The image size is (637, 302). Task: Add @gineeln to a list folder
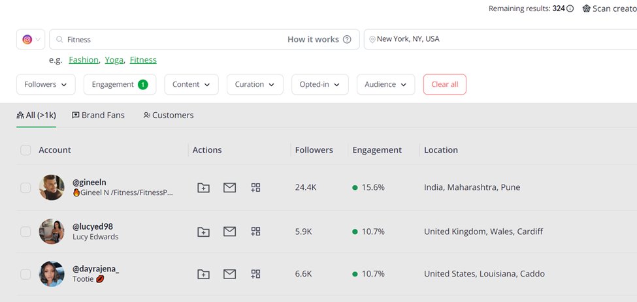(x=203, y=188)
